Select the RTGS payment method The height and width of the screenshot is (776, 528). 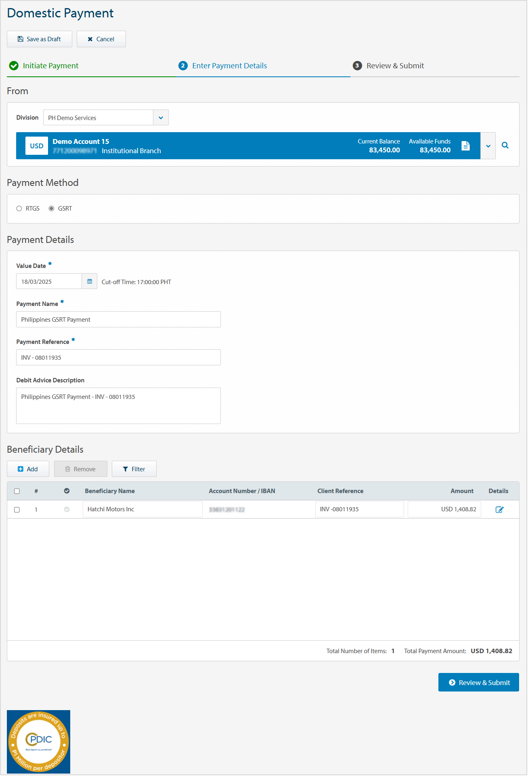[19, 209]
